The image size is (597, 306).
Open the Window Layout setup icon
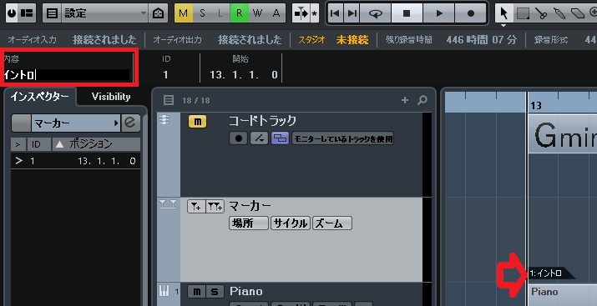pyautogui.click(x=28, y=13)
